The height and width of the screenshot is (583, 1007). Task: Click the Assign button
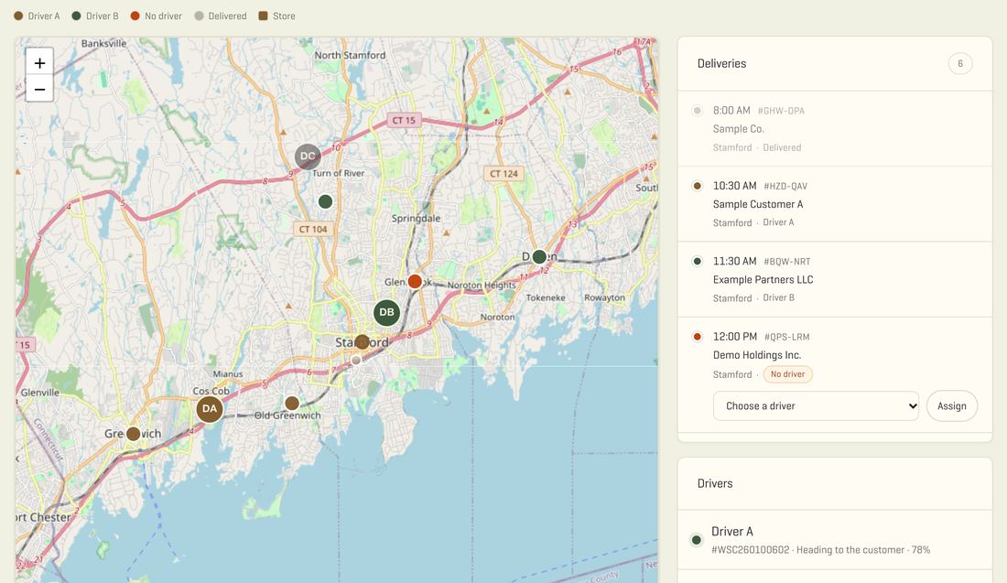pos(952,405)
